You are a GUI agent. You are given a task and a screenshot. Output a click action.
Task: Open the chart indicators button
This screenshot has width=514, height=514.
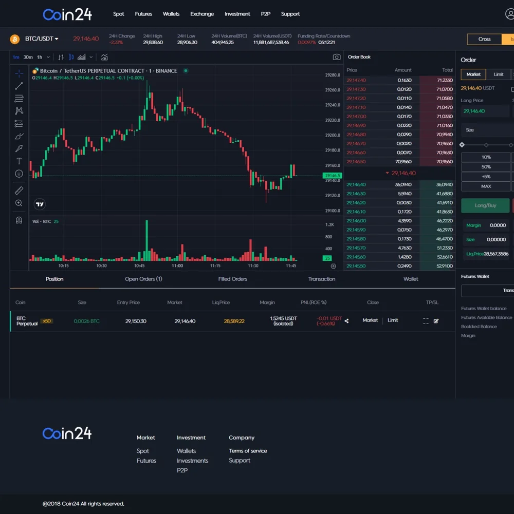point(104,57)
